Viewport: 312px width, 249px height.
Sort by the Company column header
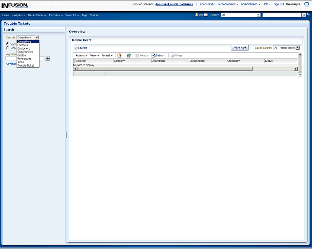click(x=132, y=61)
